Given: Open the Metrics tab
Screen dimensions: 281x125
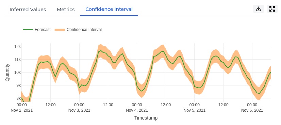Looking at the screenshot, I should [66, 10].
